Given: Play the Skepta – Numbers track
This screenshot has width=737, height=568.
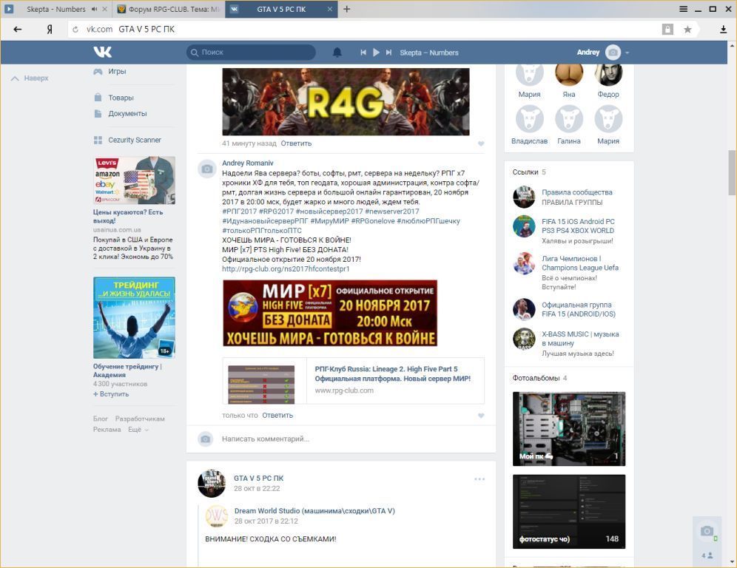Looking at the screenshot, I should pyautogui.click(x=376, y=53).
